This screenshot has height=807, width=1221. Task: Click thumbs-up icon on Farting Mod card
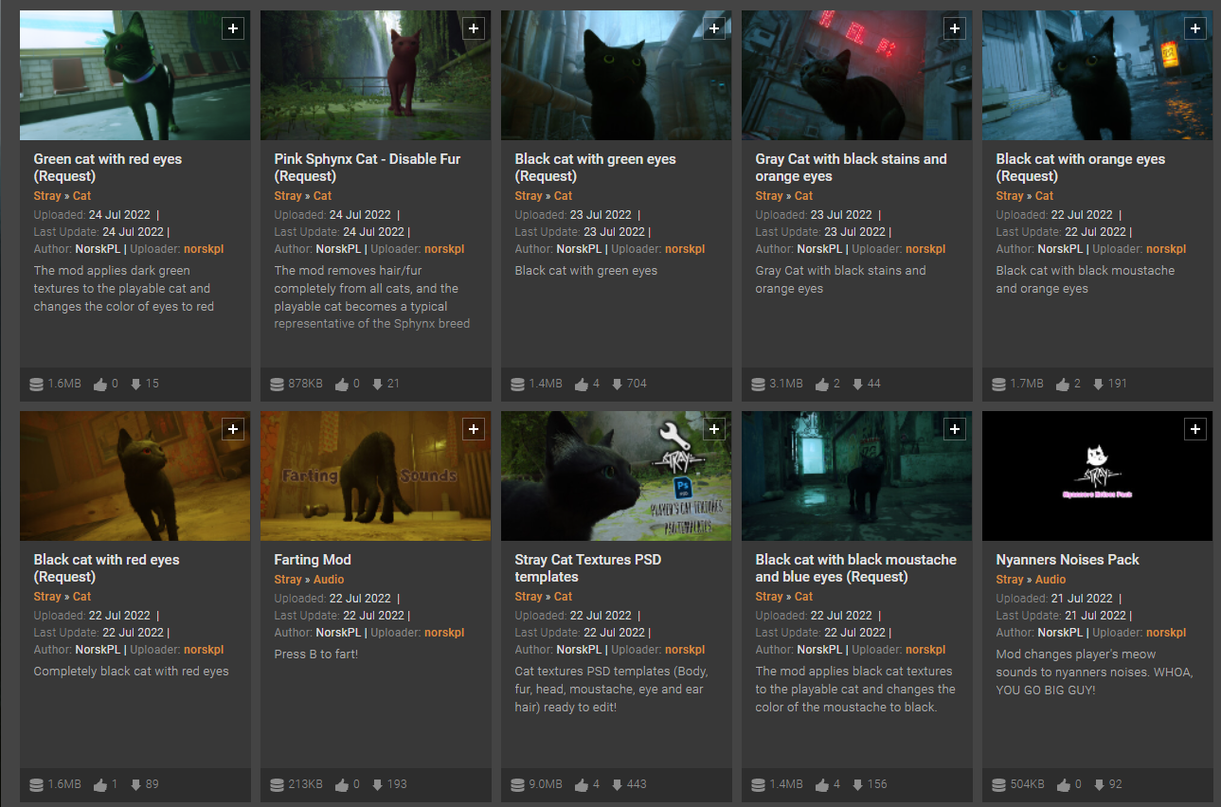pos(341,785)
